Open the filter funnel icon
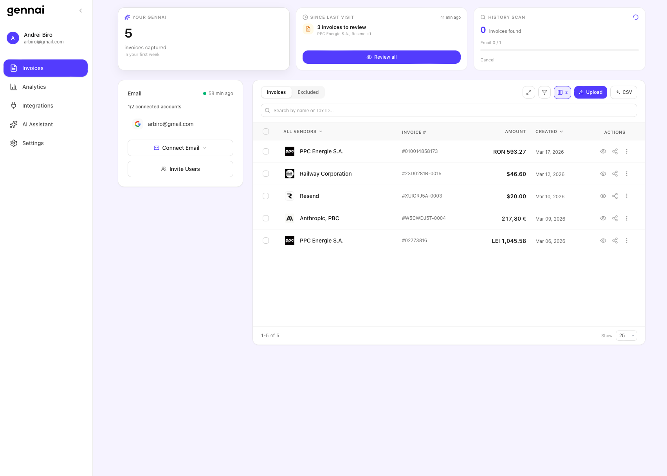 pyautogui.click(x=544, y=92)
